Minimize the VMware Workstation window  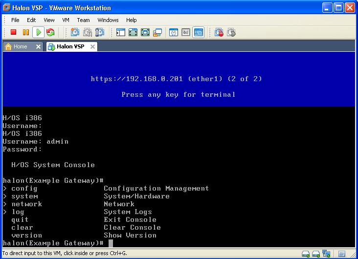327,8
